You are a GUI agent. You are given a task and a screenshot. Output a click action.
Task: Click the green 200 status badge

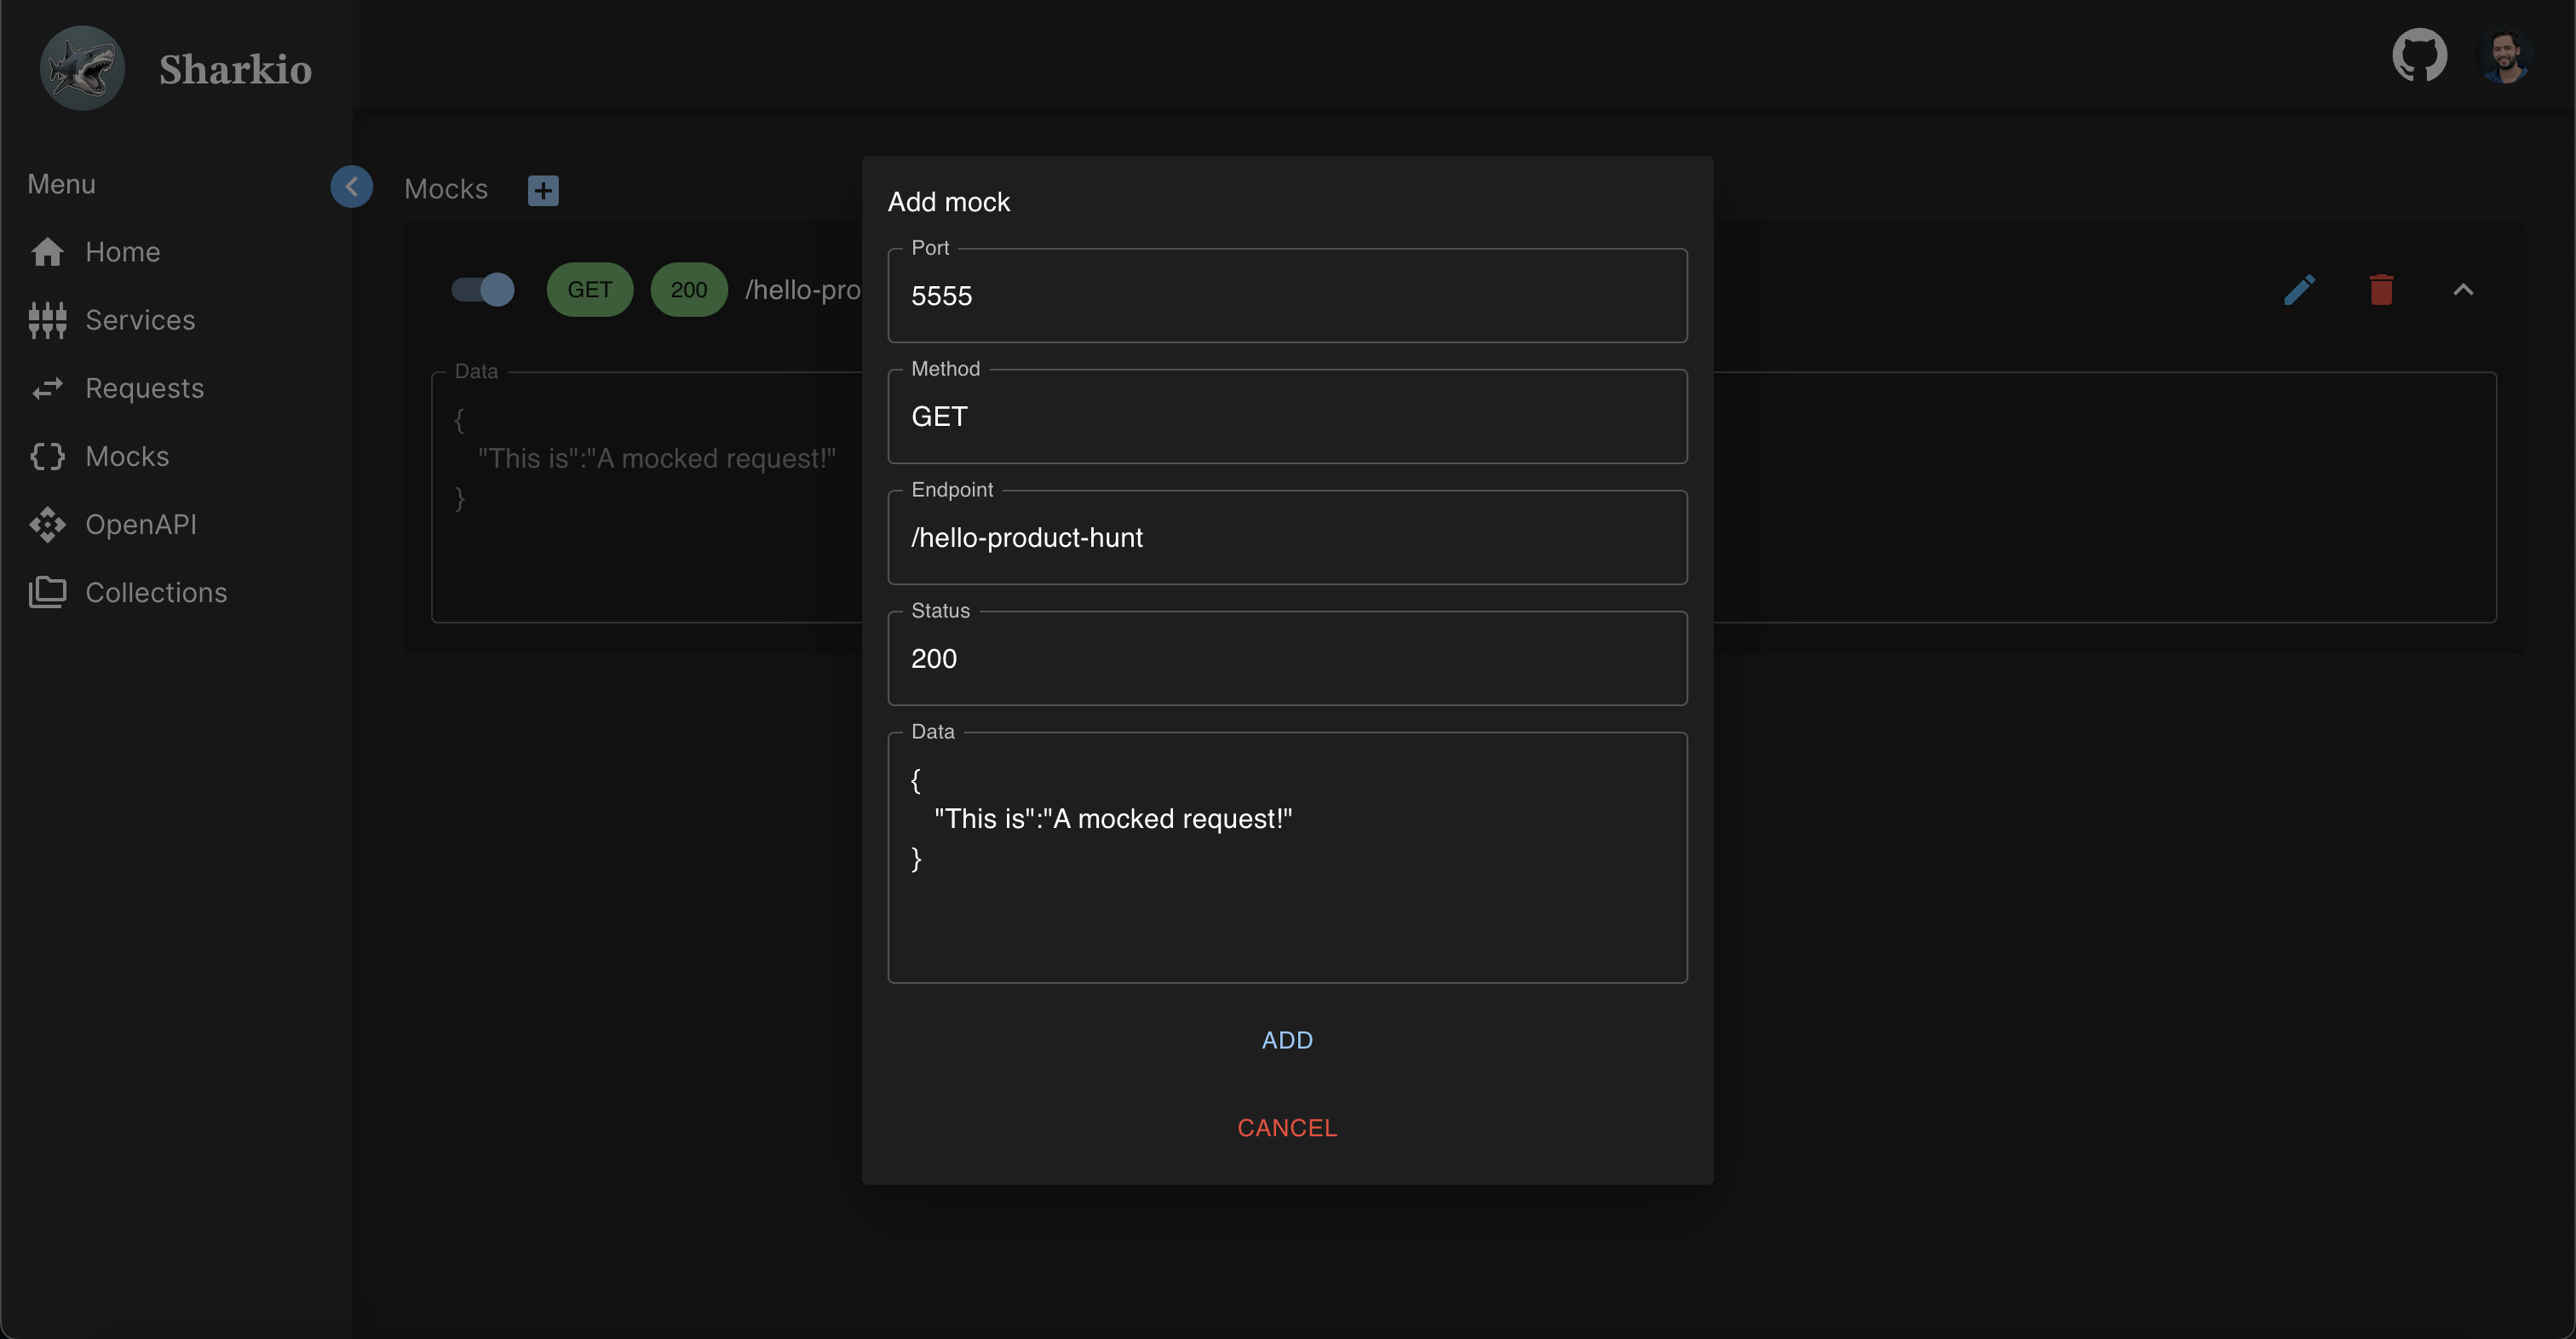pos(689,290)
